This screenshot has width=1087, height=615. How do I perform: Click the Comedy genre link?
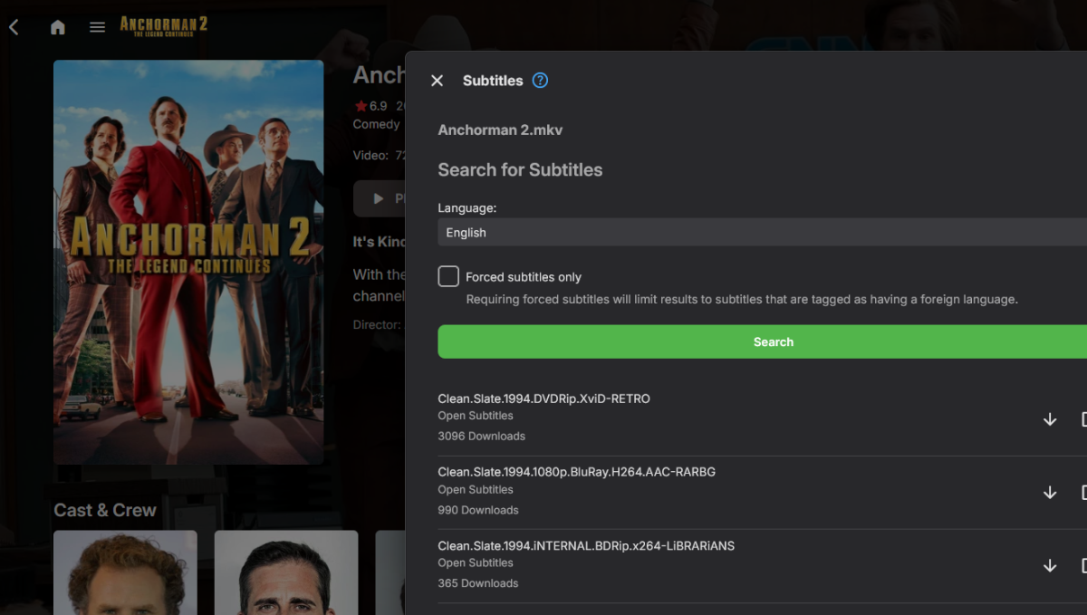[x=376, y=124]
